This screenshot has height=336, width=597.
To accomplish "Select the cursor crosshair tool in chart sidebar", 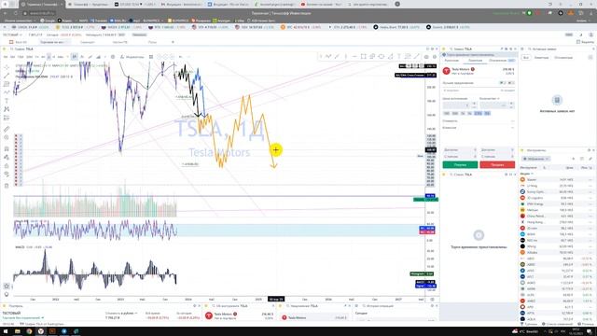I will [x=7, y=67].
